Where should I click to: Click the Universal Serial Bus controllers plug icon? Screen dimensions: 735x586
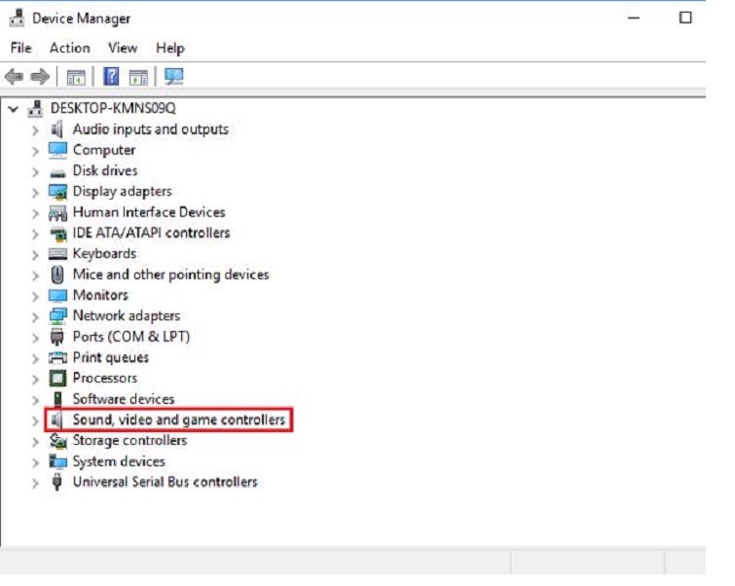56,483
